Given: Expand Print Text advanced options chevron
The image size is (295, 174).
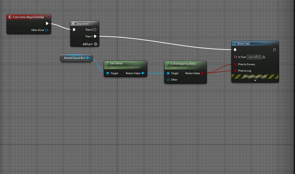Looking at the screenshot, I should tap(255, 80).
